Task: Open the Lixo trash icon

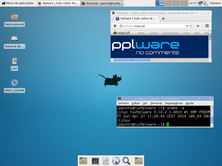Action: coord(14,61)
